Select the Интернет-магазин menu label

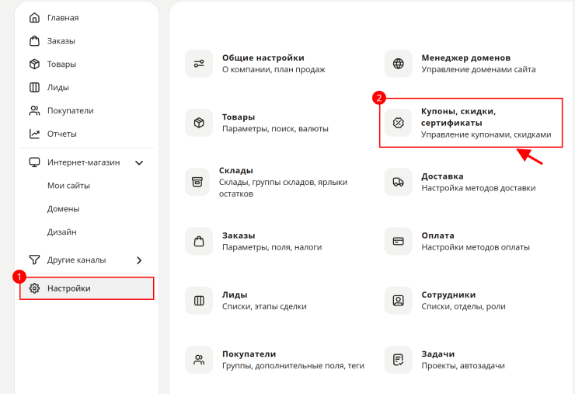point(84,162)
